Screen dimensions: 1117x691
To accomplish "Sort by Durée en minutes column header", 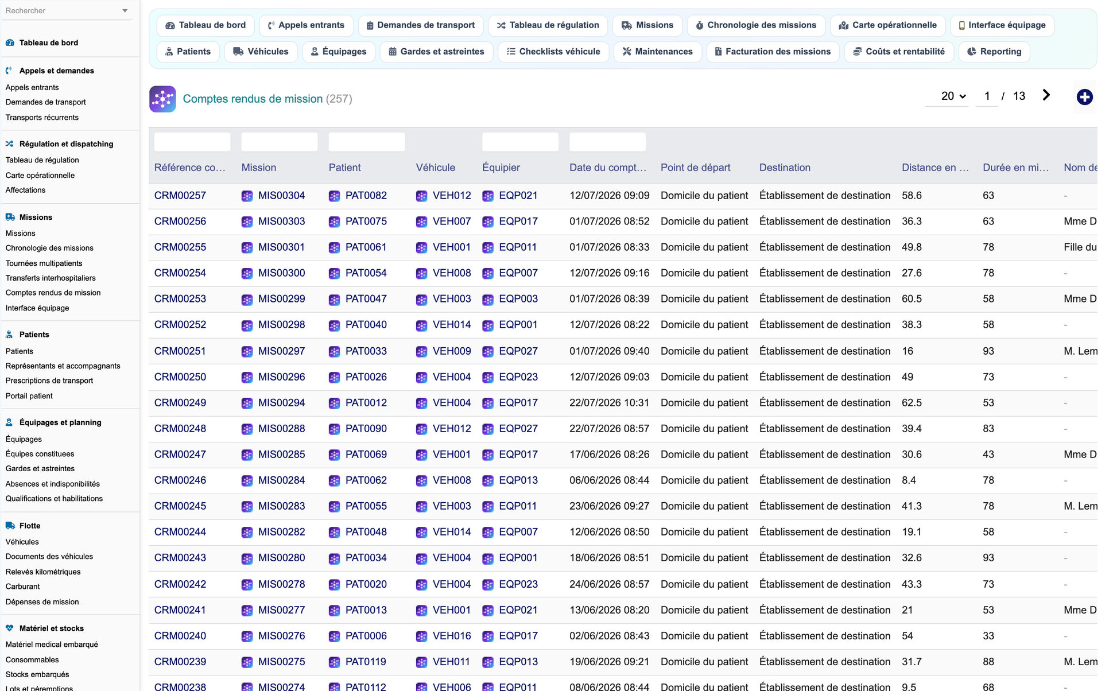I will pyautogui.click(x=1015, y=168).
